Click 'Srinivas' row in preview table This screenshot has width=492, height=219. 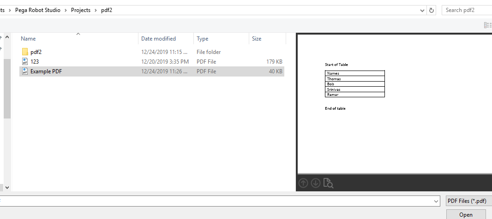355,89
